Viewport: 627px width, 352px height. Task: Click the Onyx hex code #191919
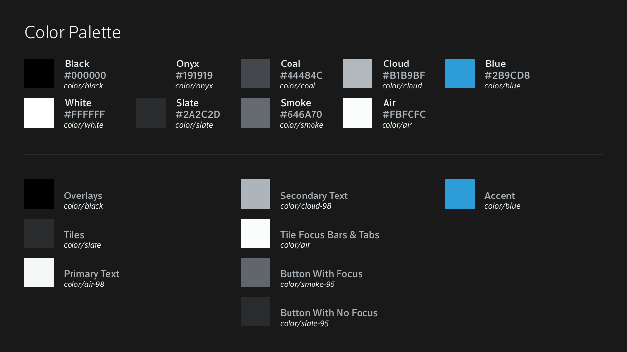[194, 76]
